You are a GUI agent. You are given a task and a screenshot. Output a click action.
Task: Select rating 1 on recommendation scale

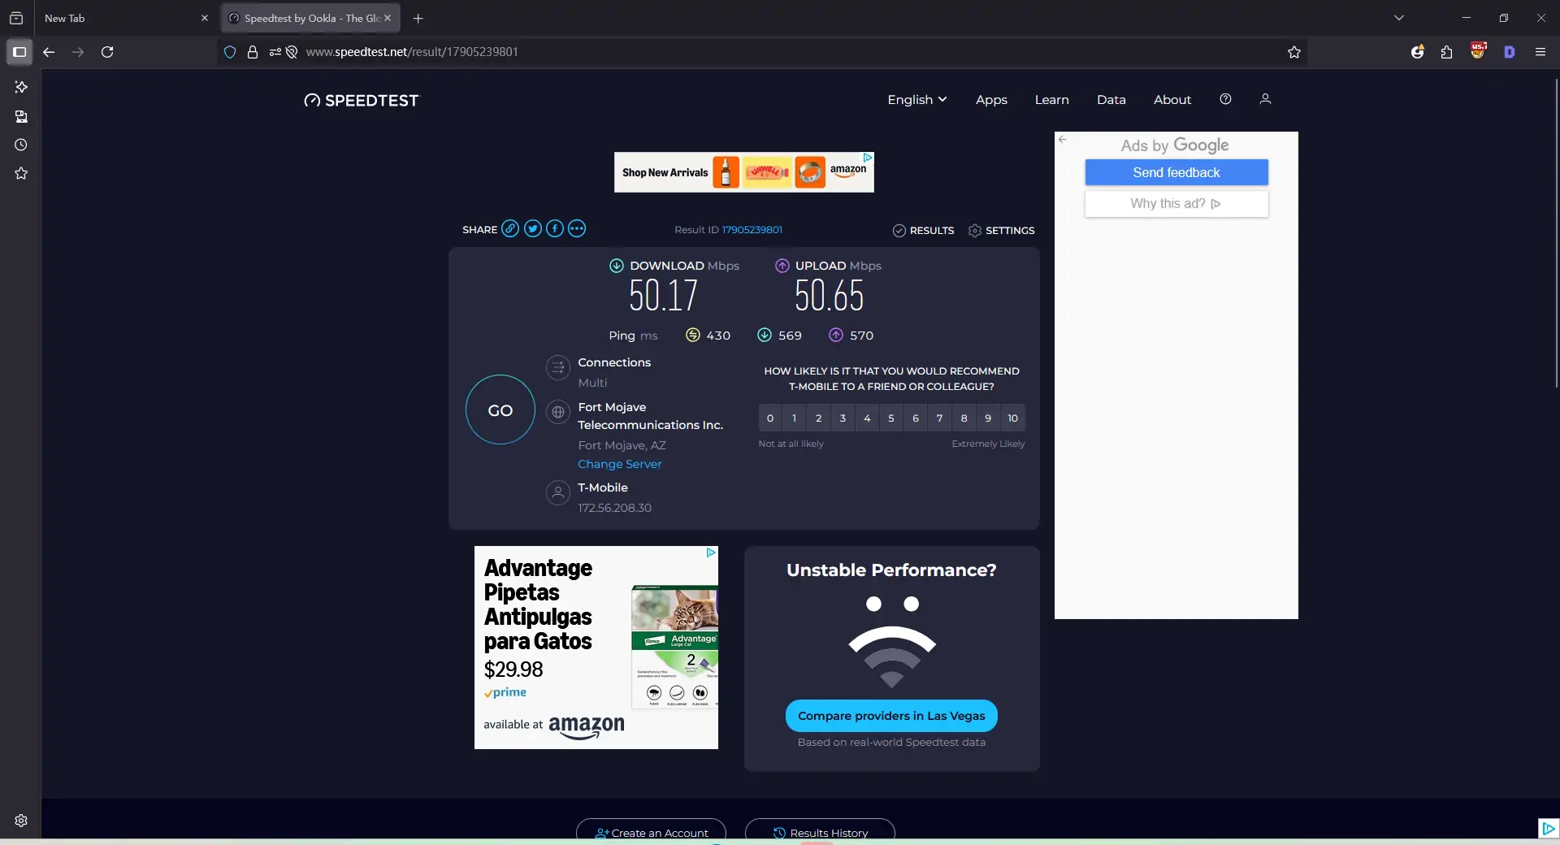tap(795, 418)
